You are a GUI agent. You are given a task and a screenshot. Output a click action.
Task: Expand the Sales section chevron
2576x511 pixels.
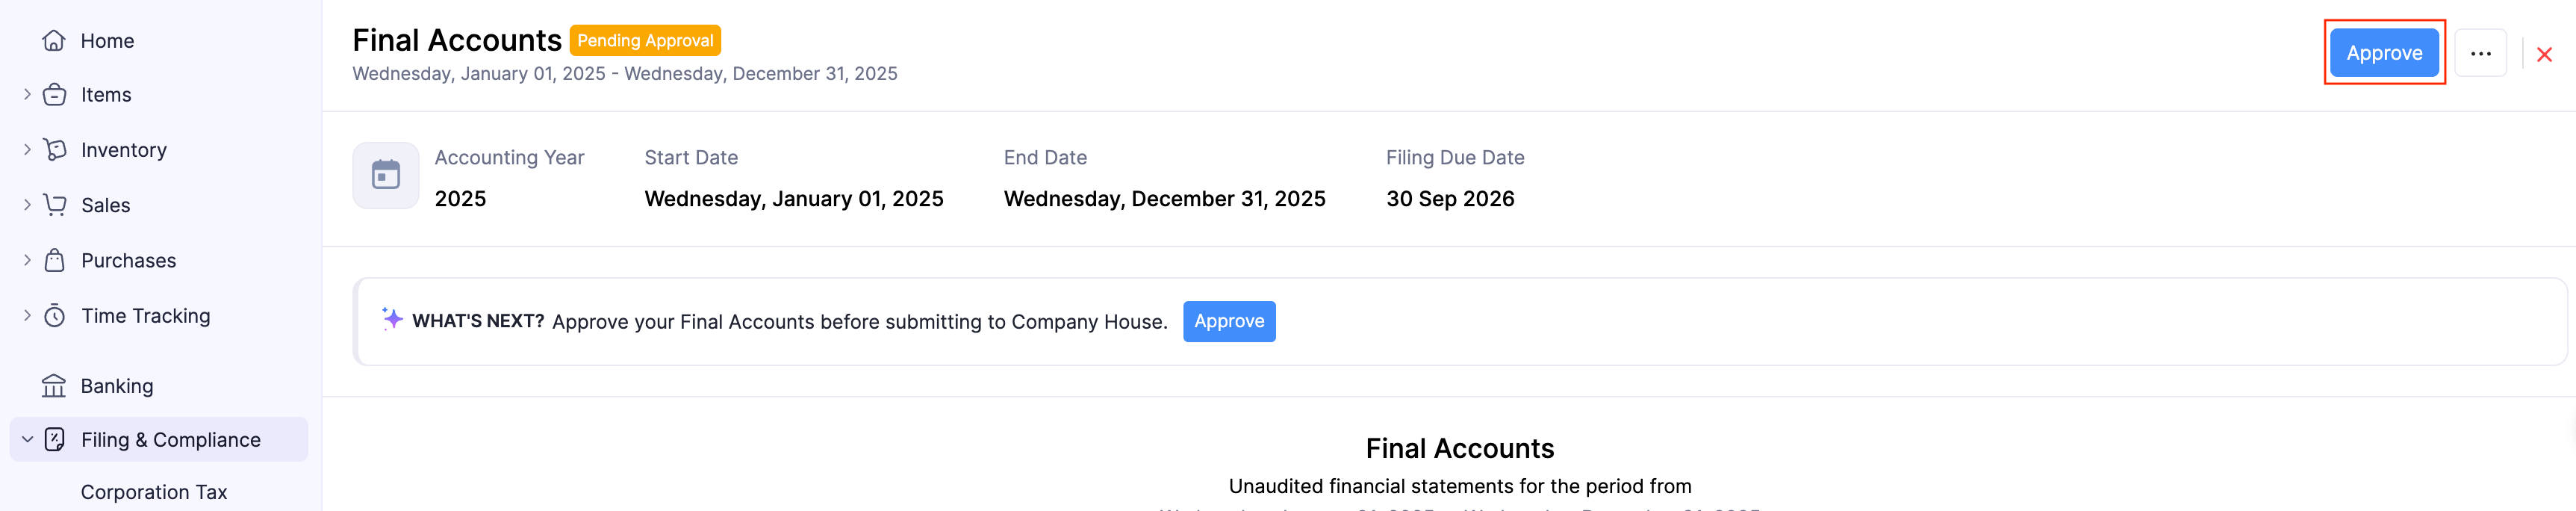(x=26, y=204)
